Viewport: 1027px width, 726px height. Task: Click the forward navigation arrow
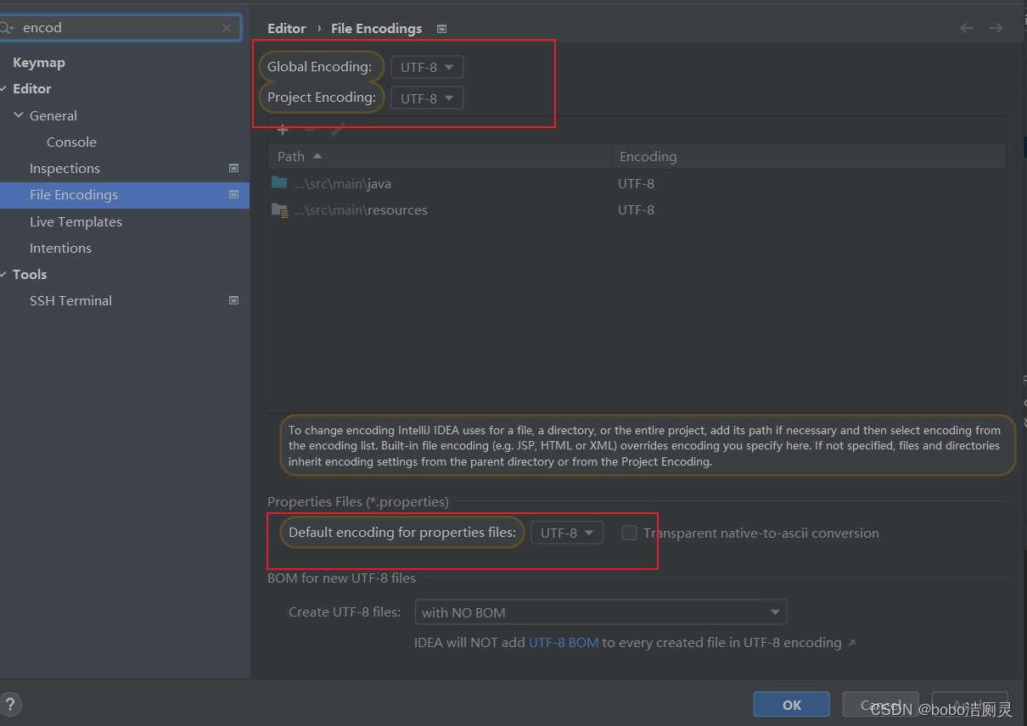click(x=995, y=27)
